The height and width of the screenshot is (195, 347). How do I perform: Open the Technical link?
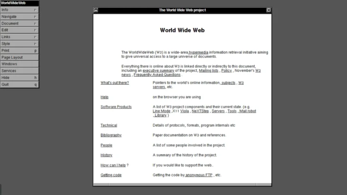[x=109, y=125]
